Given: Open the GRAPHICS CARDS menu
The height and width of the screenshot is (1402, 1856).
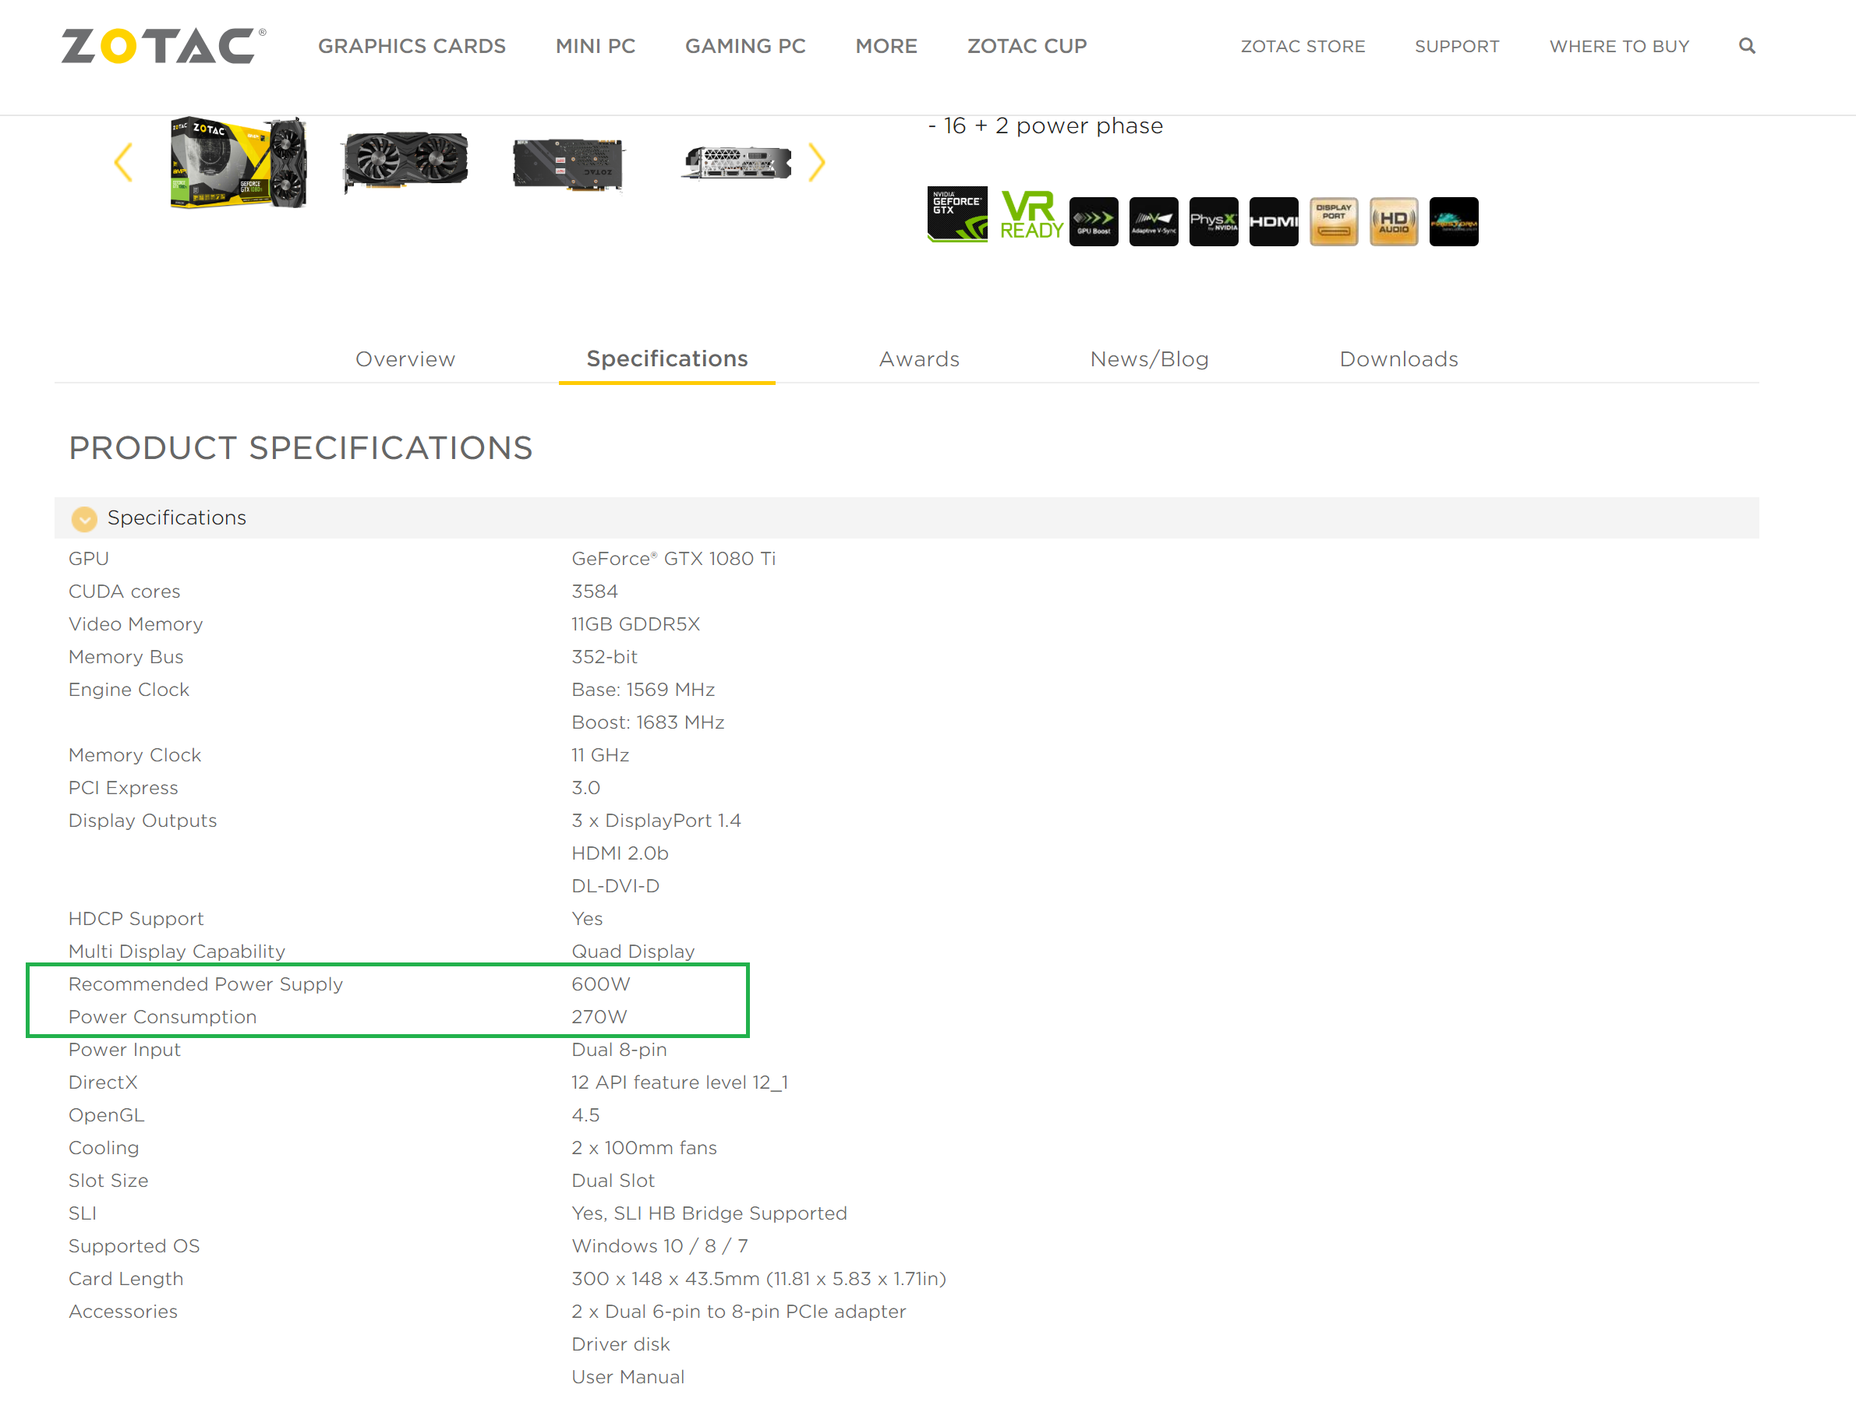Looking at the screenshot, I should point(411,46).
